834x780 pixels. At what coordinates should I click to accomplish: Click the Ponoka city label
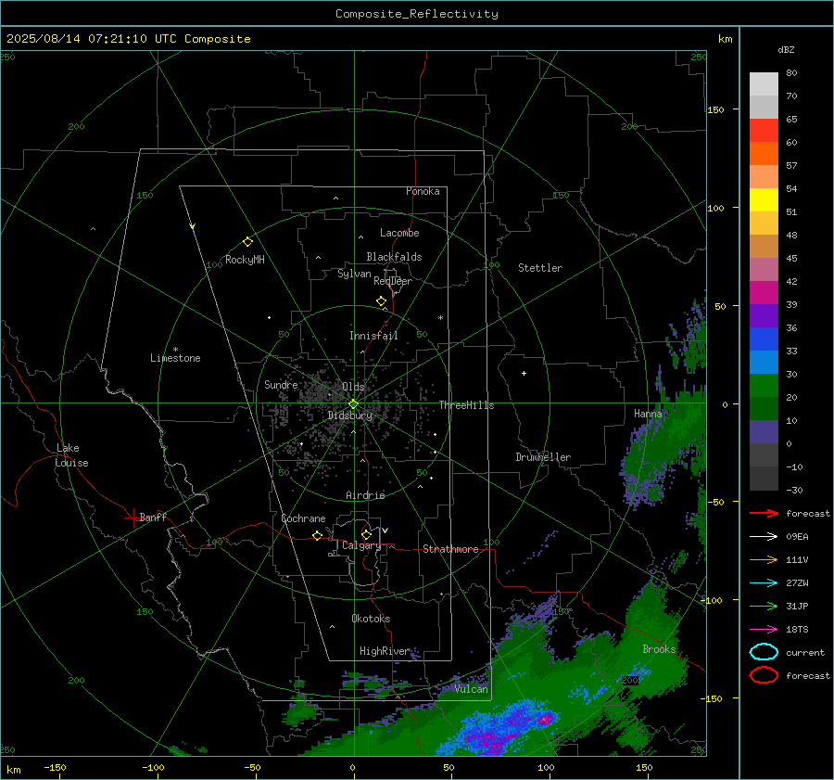(423, 191)
